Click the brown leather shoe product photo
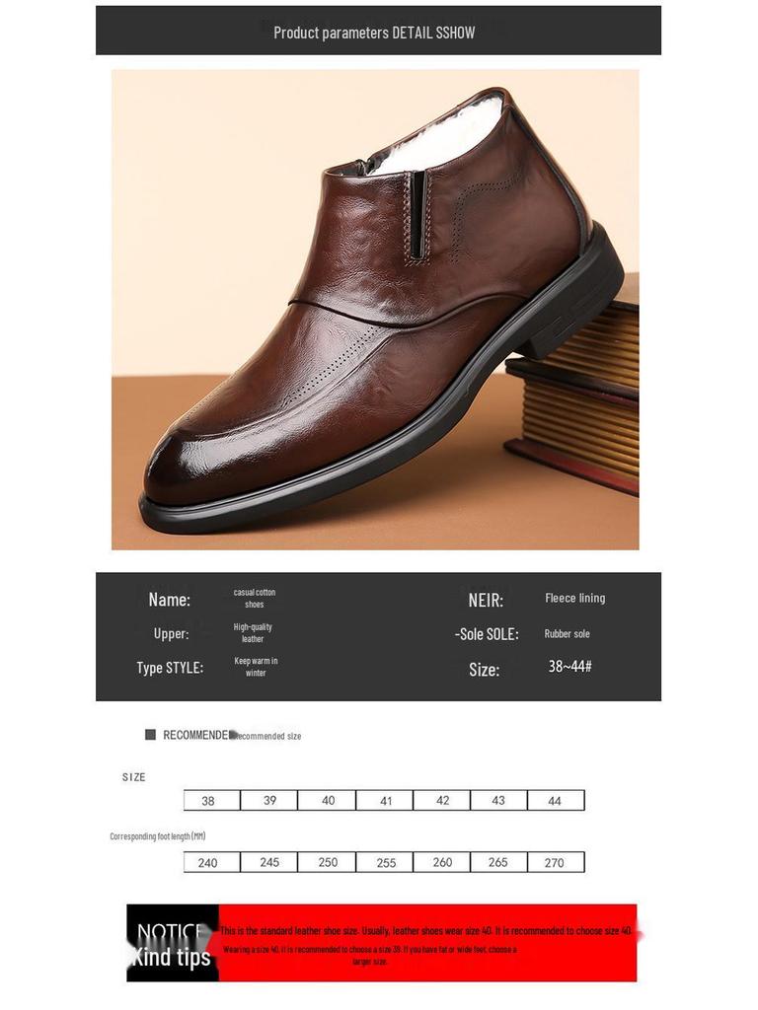Image resolution: width=758 pixels, height=1010 pixels. click(375, 309)
